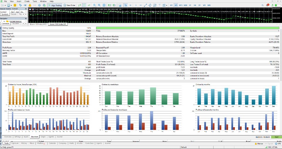Open the notifications icon with red badge
282x149 pixels.
click(268, 5)
